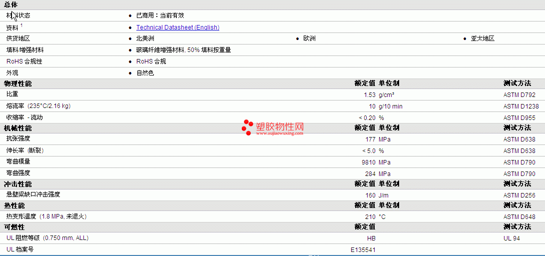Click the 供货地区 label
Image resolution: width=545 pixels, height=256 pixels.
point(18,38)
